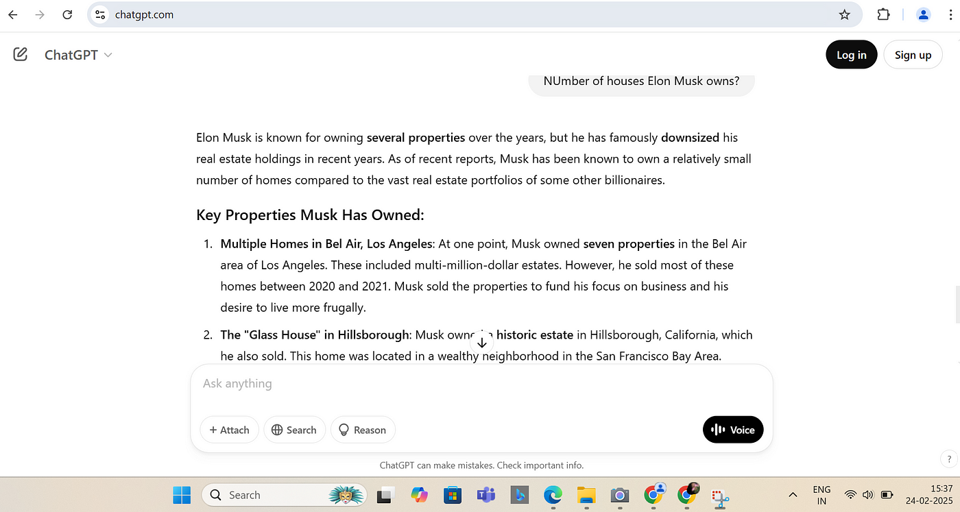Viewport: 960px width, 512px height.
Task: Click the Ask anything input field
Action: pos(480,384)
